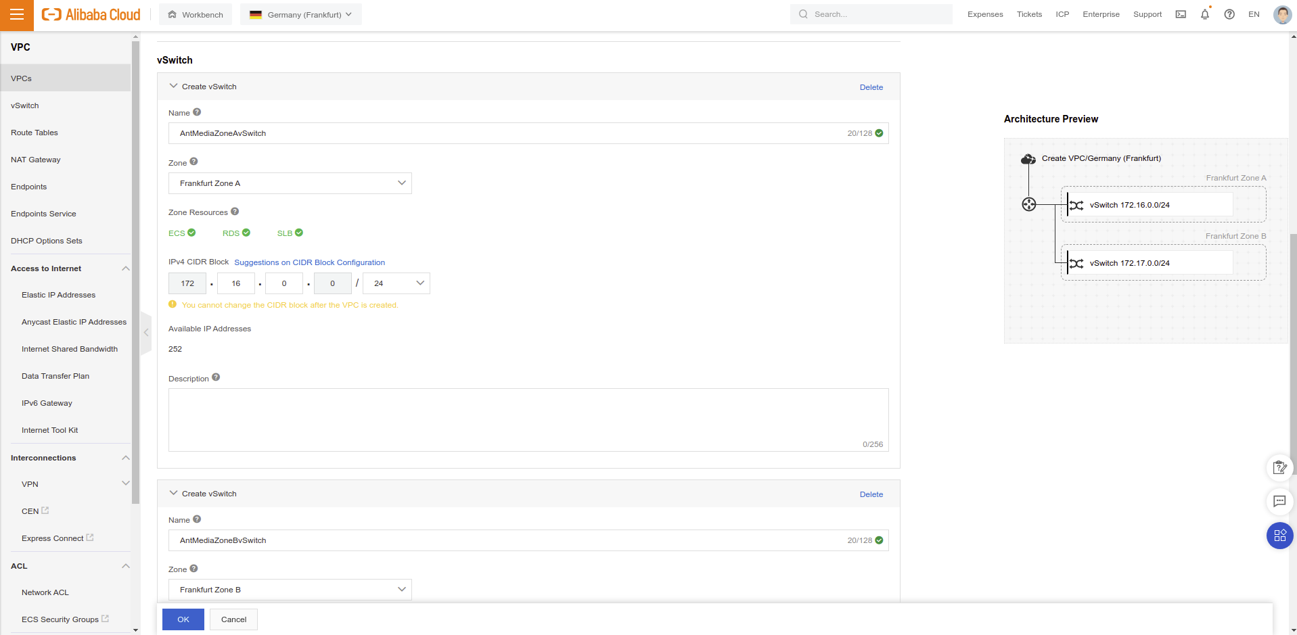Image resolution: width=1297 pixels, height=635 pixels.
Task: Click help icon beside Description label
Action: (x=216, y=377)
